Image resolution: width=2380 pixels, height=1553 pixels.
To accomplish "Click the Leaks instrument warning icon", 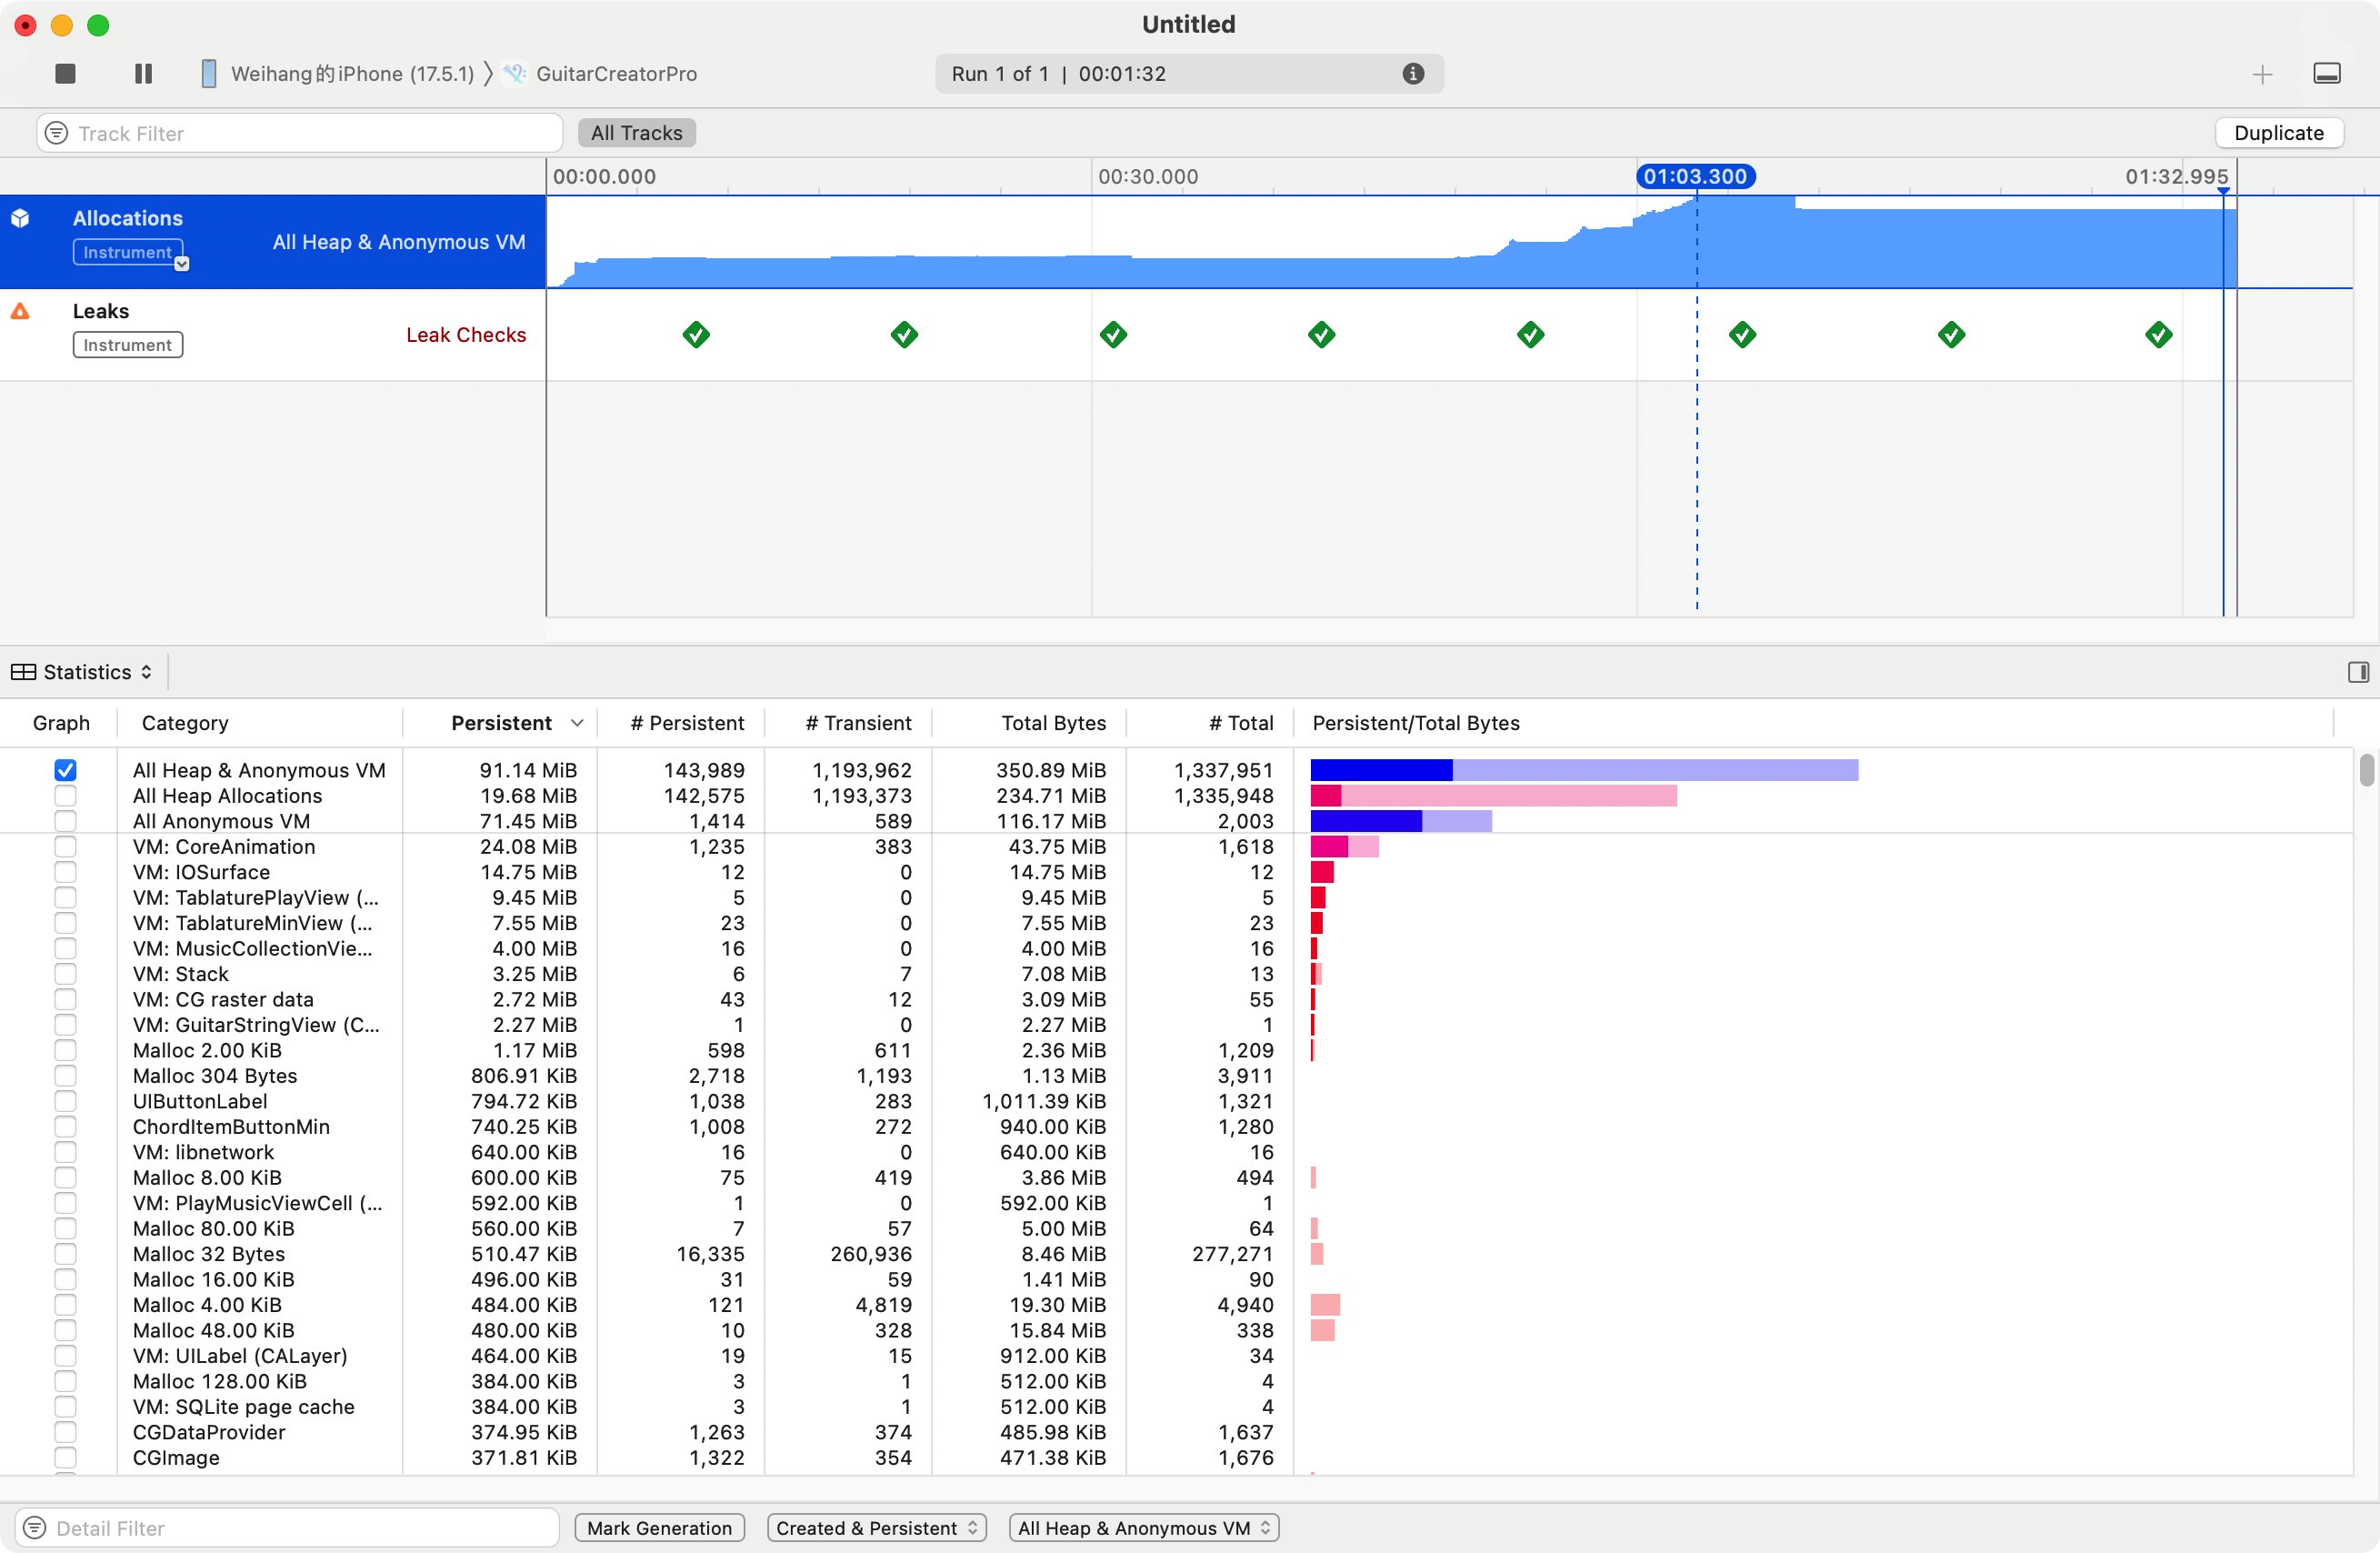I will (20, 311).
